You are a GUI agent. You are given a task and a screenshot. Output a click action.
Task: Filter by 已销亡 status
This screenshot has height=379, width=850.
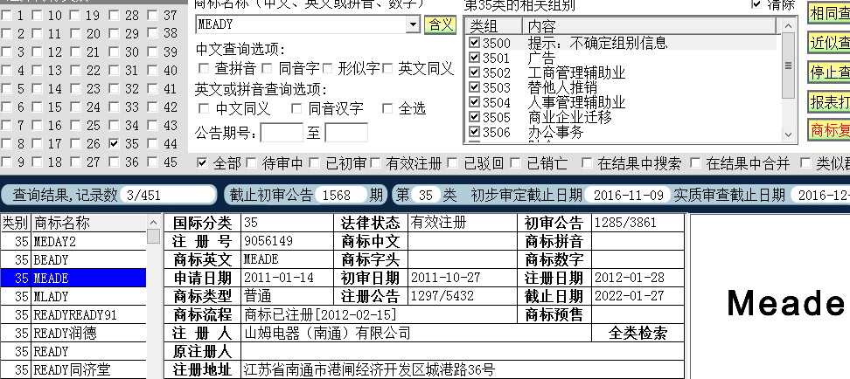point(516,163)
